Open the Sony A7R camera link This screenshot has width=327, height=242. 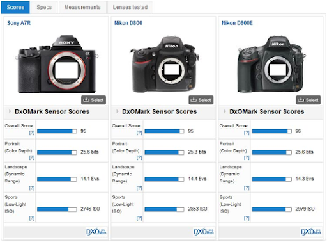(19, 23)
